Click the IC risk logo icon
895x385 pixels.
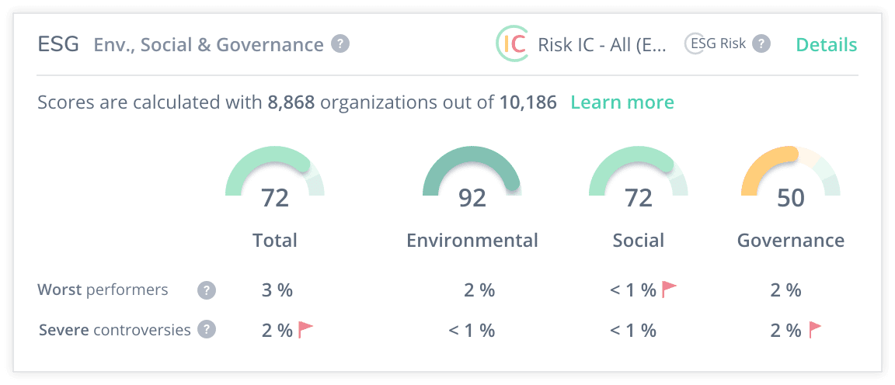(x=512, y=44)
